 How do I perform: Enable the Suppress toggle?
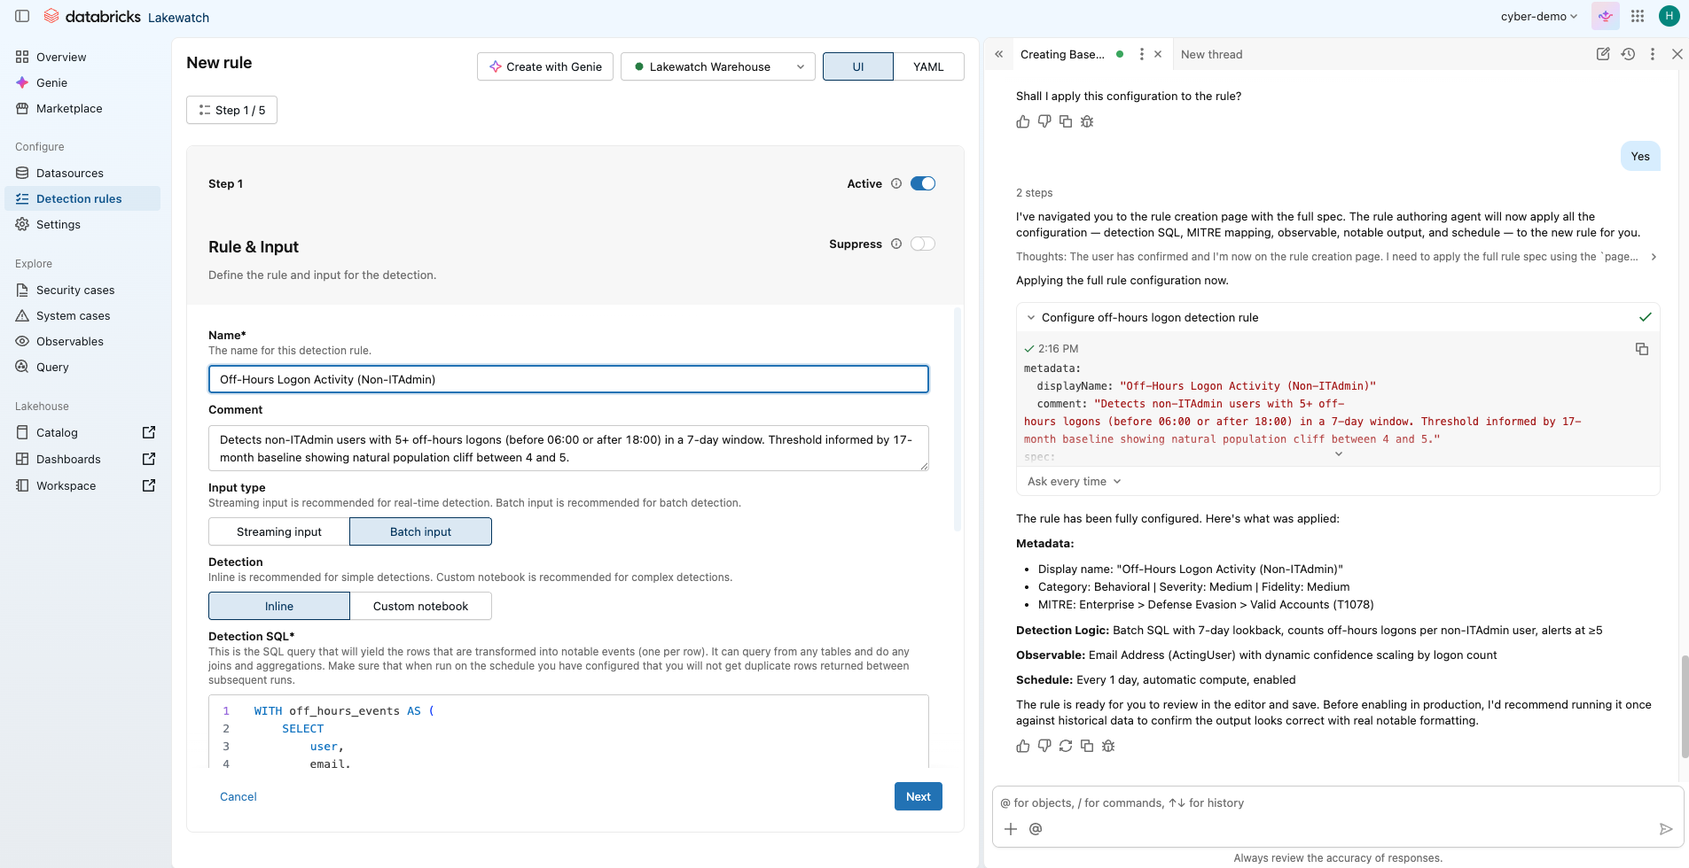[923, 244]
